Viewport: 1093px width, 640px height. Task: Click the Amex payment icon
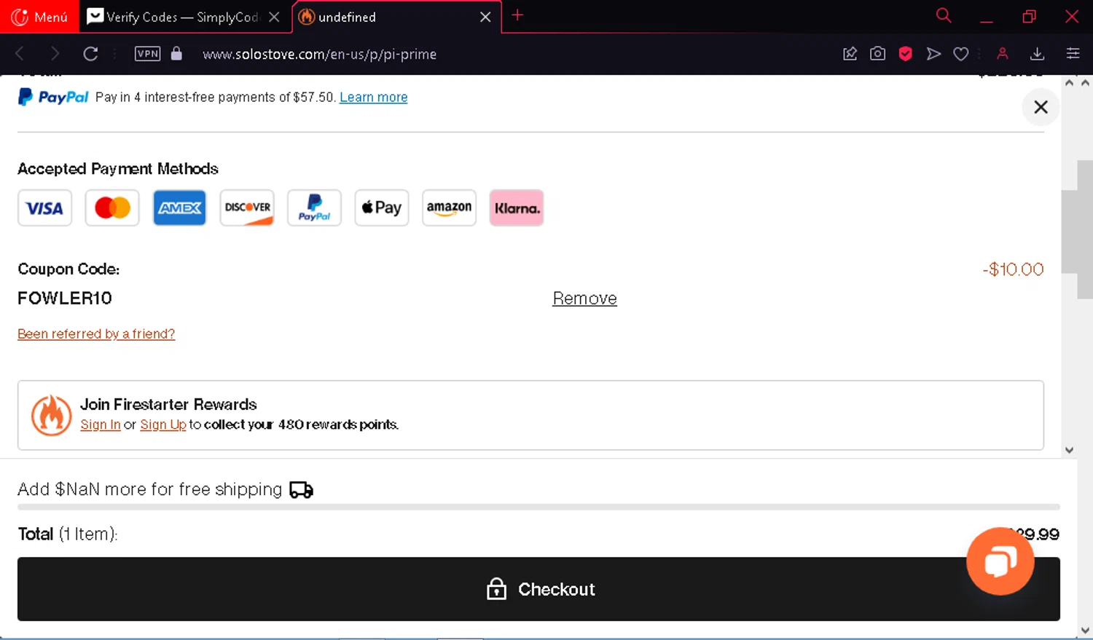(x=179, y=208)
